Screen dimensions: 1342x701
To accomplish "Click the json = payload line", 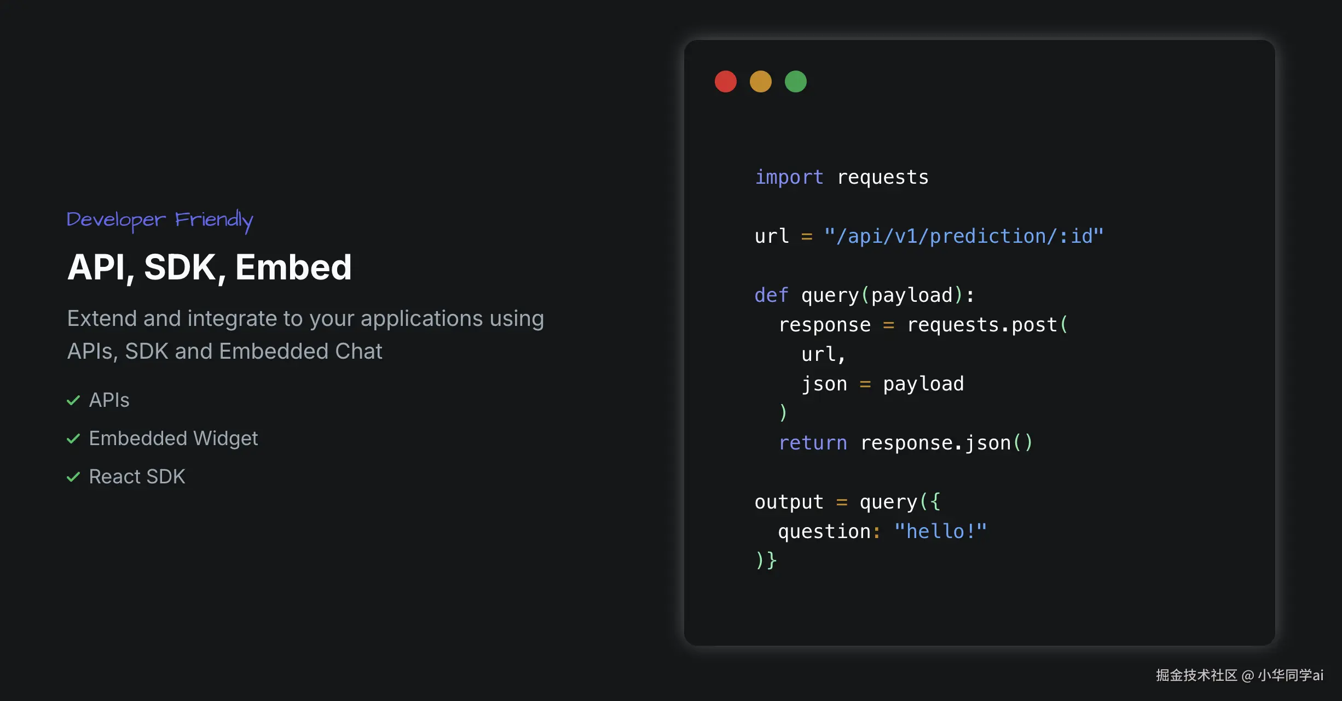I will (882, 384).
